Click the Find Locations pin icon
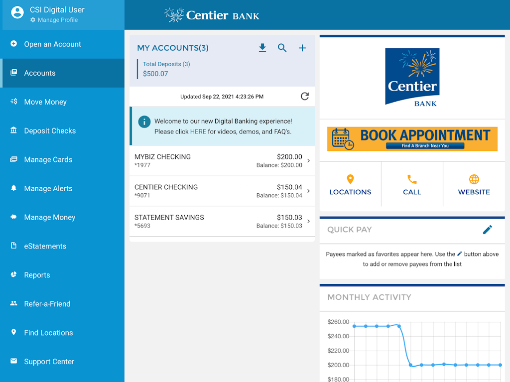This screenshot has height=382, width=510. [13, 332]
